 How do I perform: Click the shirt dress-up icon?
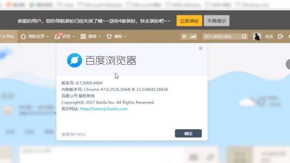coord(109,36)
